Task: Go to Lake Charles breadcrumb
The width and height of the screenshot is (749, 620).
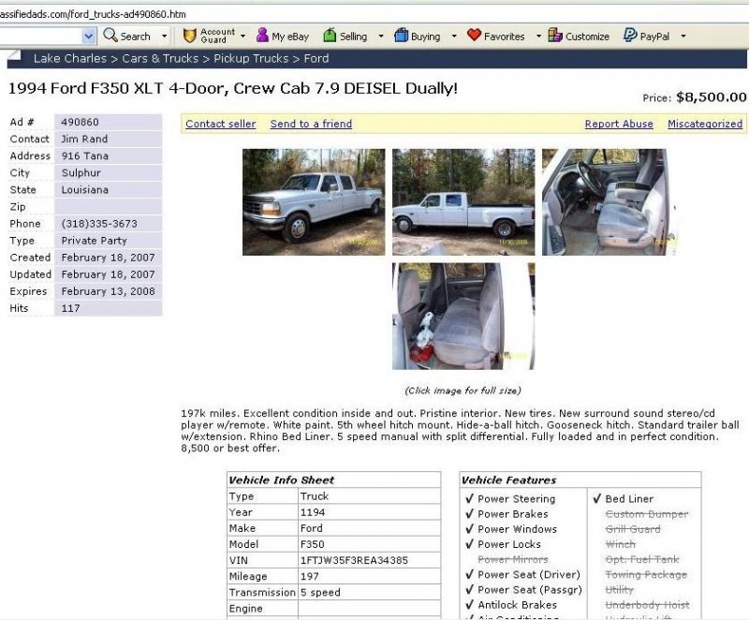Action: (69, 59)
